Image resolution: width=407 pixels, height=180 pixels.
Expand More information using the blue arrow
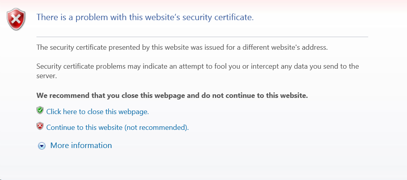[42, 146]
